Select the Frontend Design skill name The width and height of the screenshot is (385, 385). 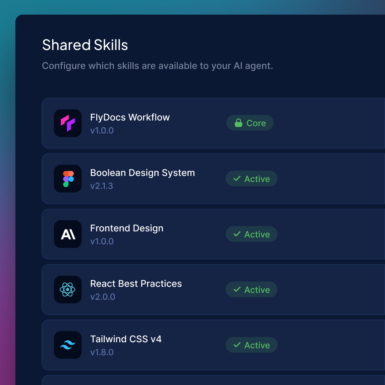pyautogui.click(x=127, y=228)
